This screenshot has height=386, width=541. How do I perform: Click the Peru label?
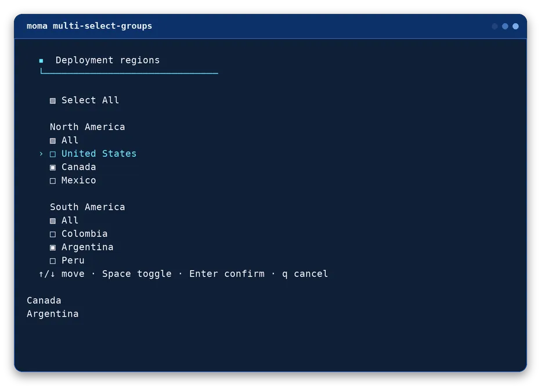tap(73, 260)
